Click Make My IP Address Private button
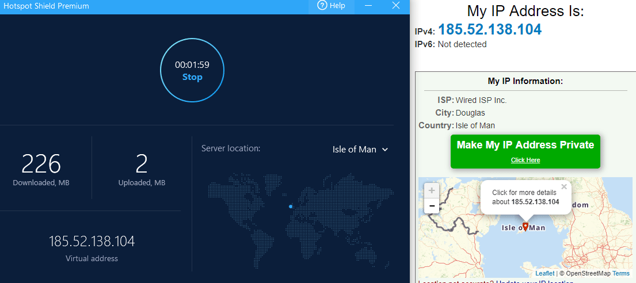 click(525, 151)
